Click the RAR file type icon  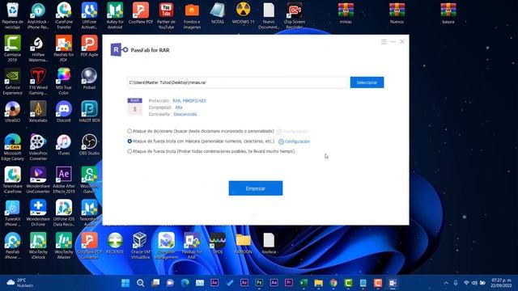coord(135,106)
